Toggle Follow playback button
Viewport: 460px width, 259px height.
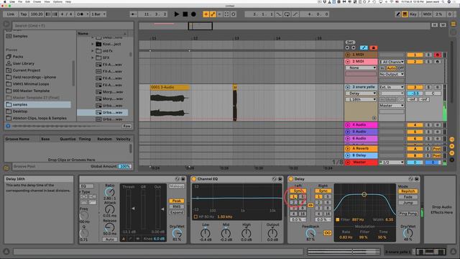[x=134, y=14]
